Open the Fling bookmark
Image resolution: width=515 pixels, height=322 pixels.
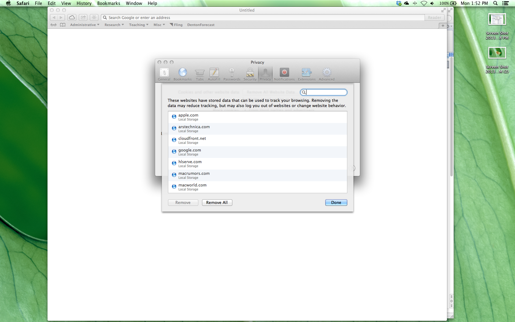(176, 25)
